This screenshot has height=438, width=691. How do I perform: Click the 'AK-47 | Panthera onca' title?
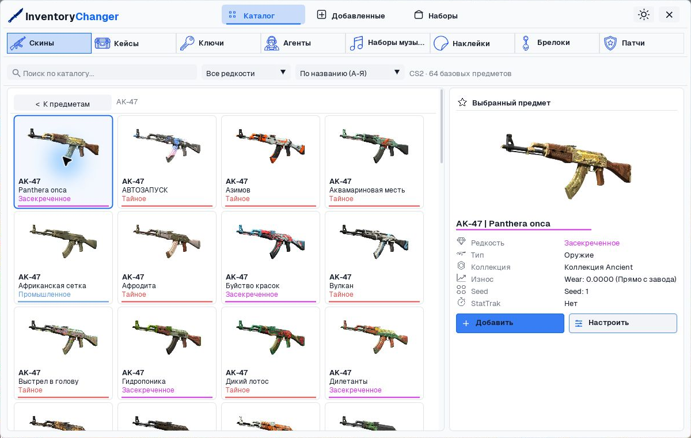[x=503, y=224]
